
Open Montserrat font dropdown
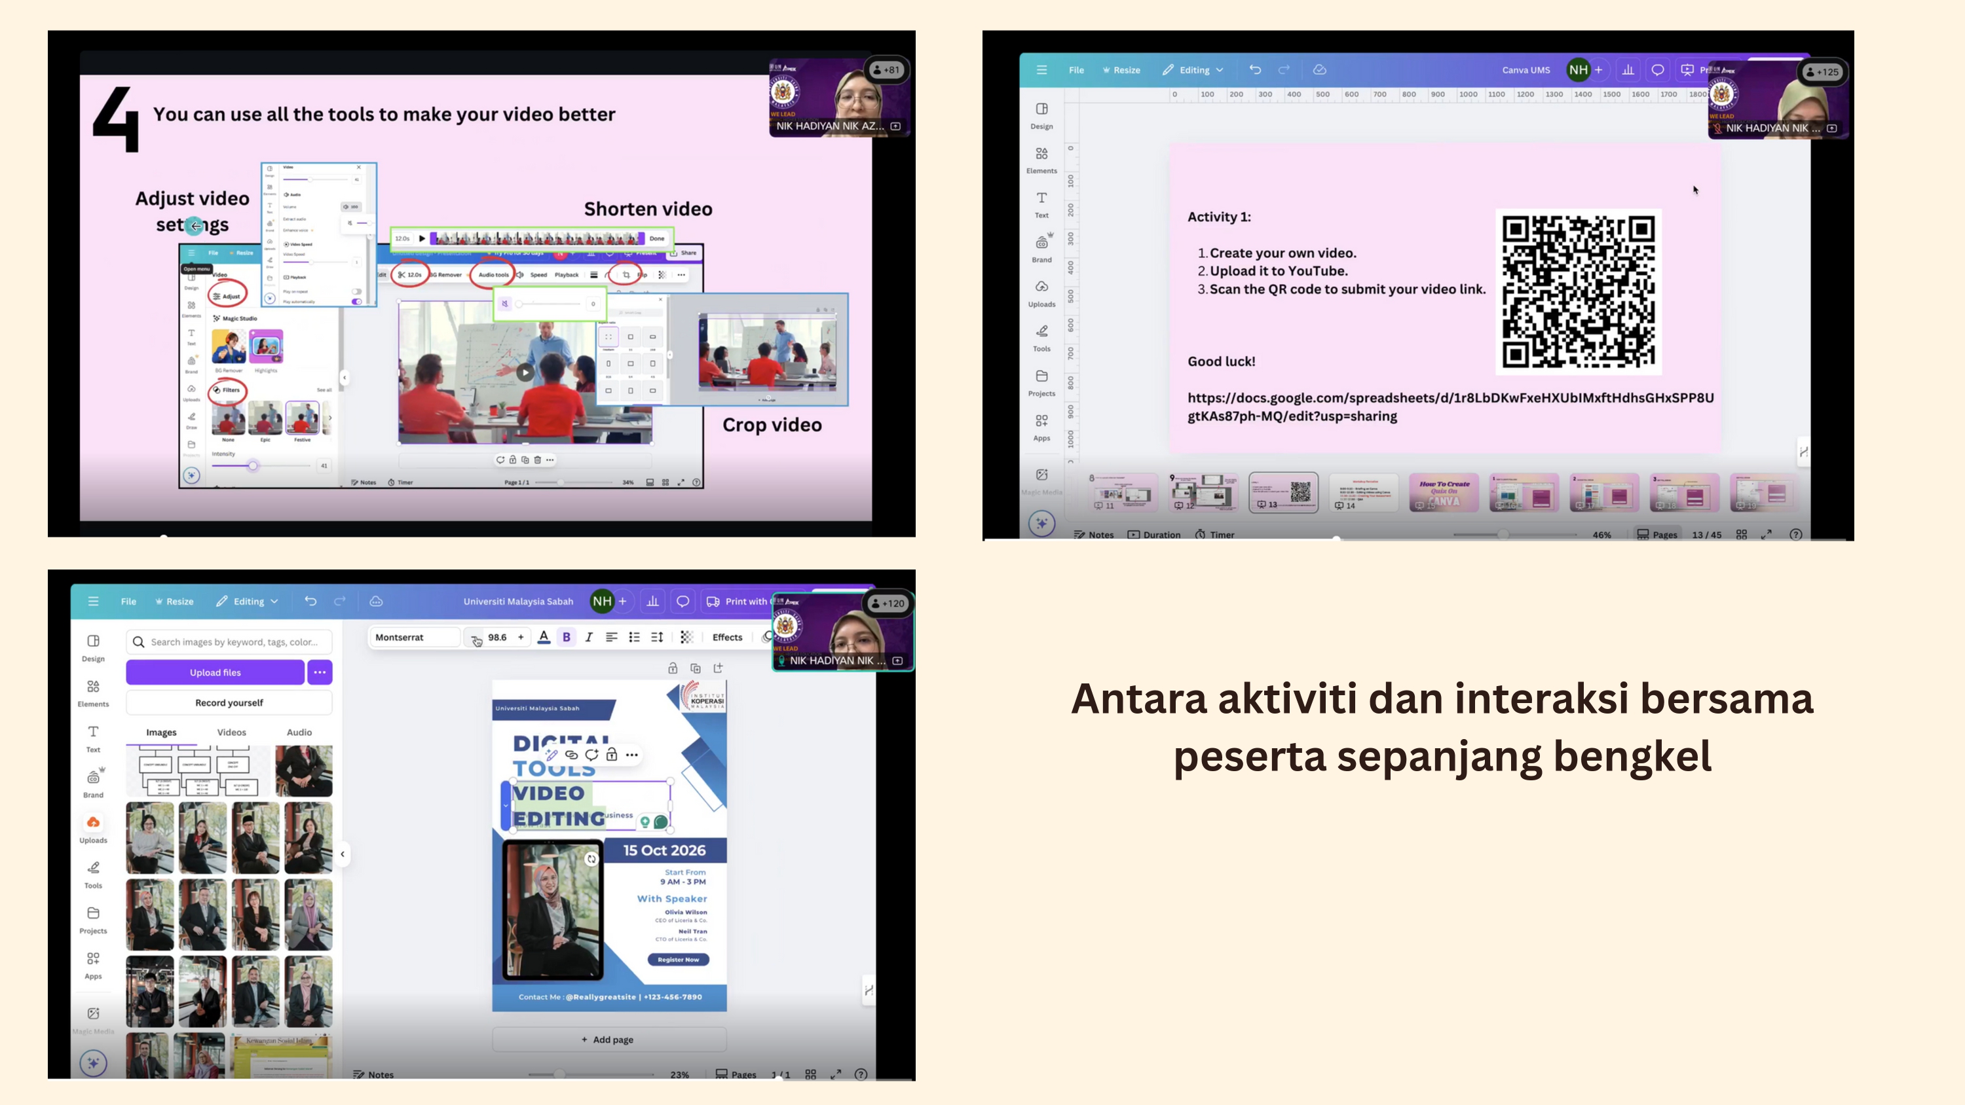(x=415, y=637)
